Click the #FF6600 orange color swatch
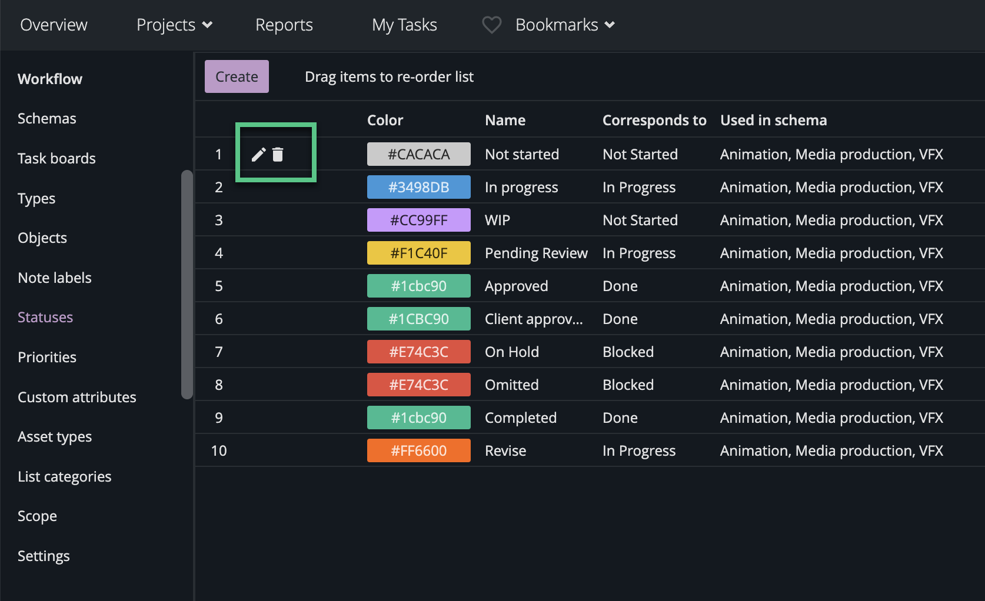Viewport: 985px width, 601px height. tap(419, 450)
